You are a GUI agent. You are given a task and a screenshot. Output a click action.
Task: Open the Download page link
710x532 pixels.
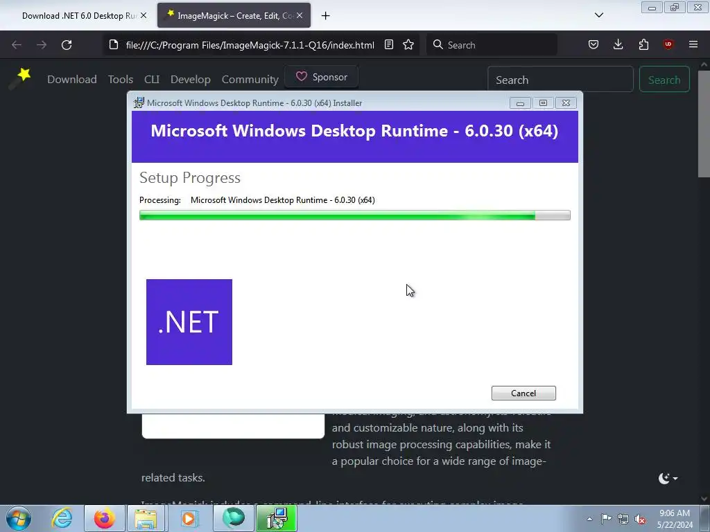(x=72, y=79)
